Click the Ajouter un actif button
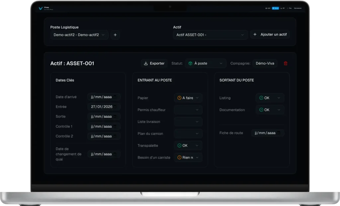Screen dimensions: 340x206 (x=270, y=35)
